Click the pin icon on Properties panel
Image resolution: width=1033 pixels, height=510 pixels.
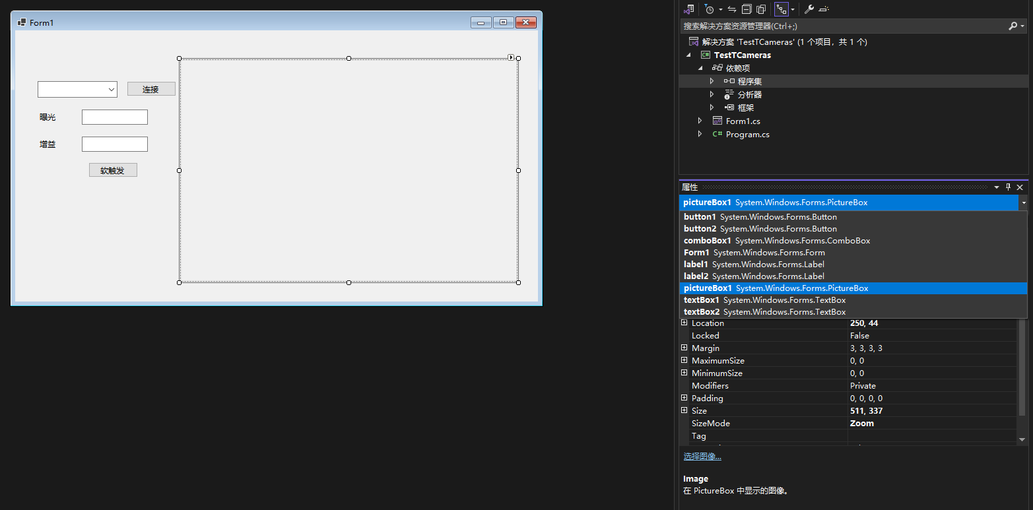[1008, 187]
